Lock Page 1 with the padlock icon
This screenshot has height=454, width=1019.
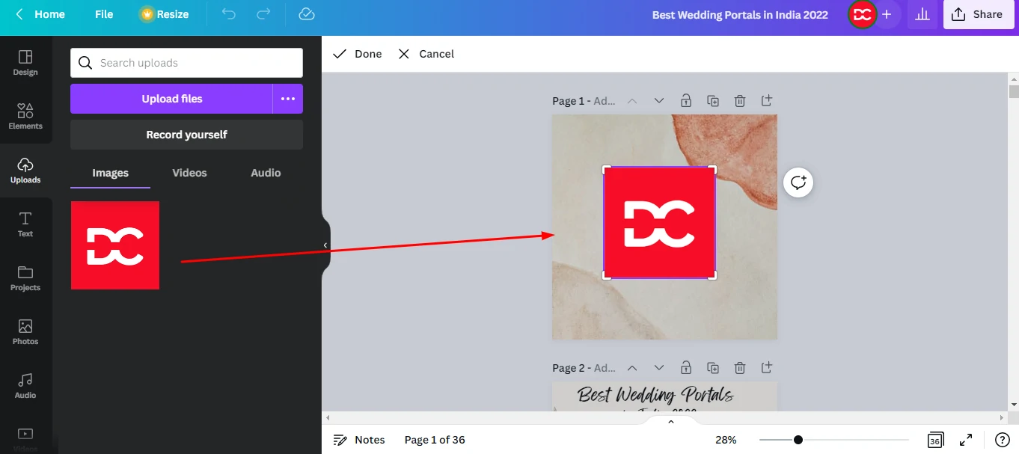(686, 100)
